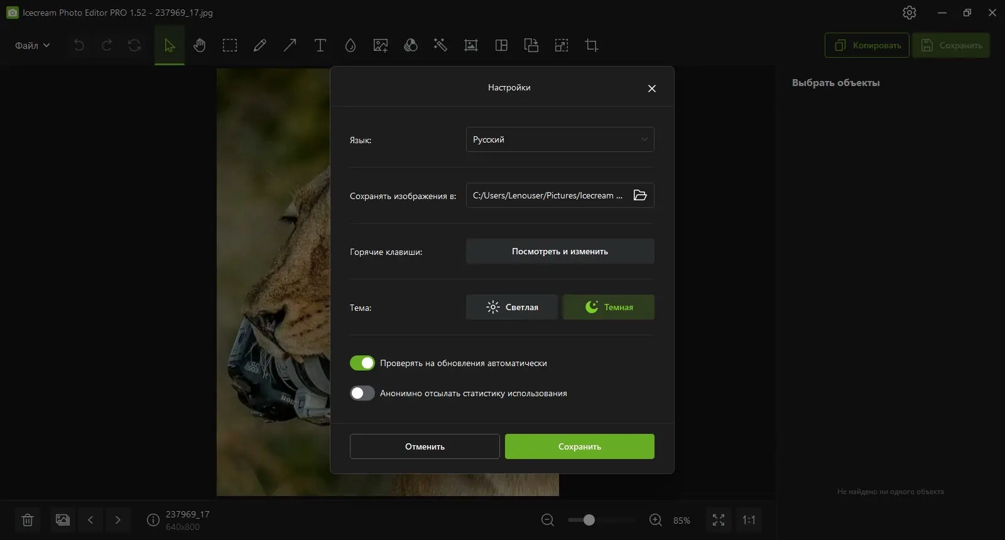Open the image gallery icon
This screenshot has height=540, width=1005.
tap(63, 520)
